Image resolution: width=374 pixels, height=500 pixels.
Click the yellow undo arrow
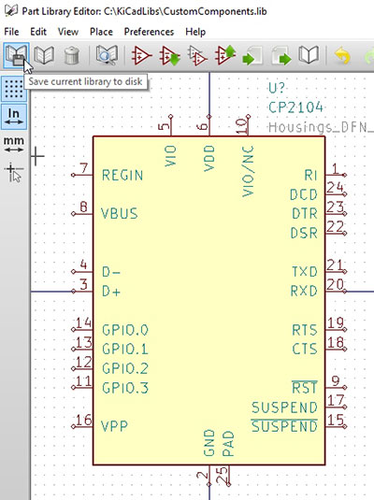click(342, 55)
